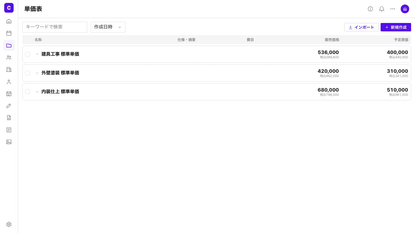
Task: Open the home icon in sidebar
Action: point(9,21)
